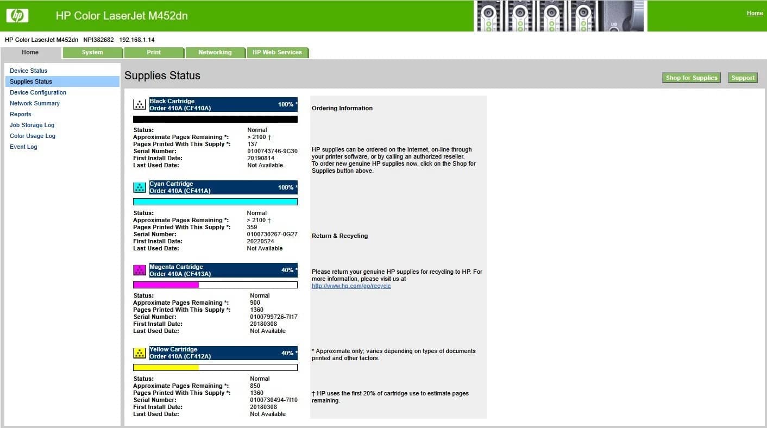Click yellow serial number 0100730494-7I10
This screenshot has height=428, width=767.
click(x=274, y=400)
